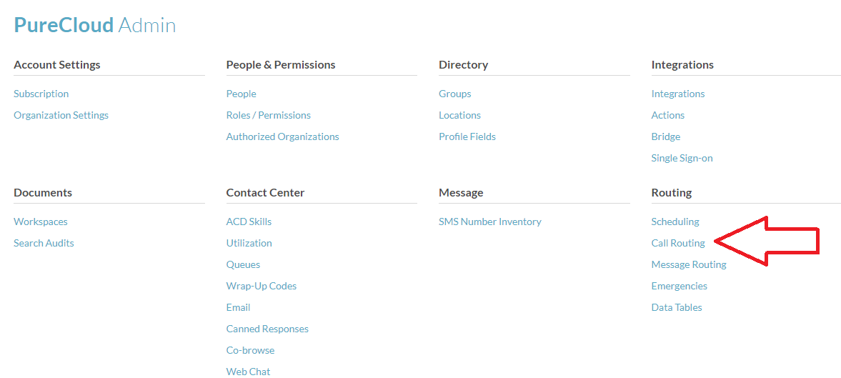Navigate to Groups in Directory
The width and height of the screenshot is (841, 378).
point(454,94)
